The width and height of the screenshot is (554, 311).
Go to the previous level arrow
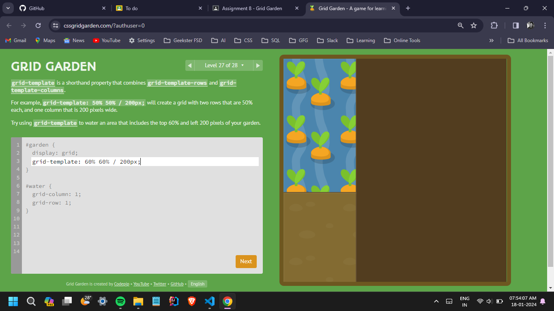[189, 65]
